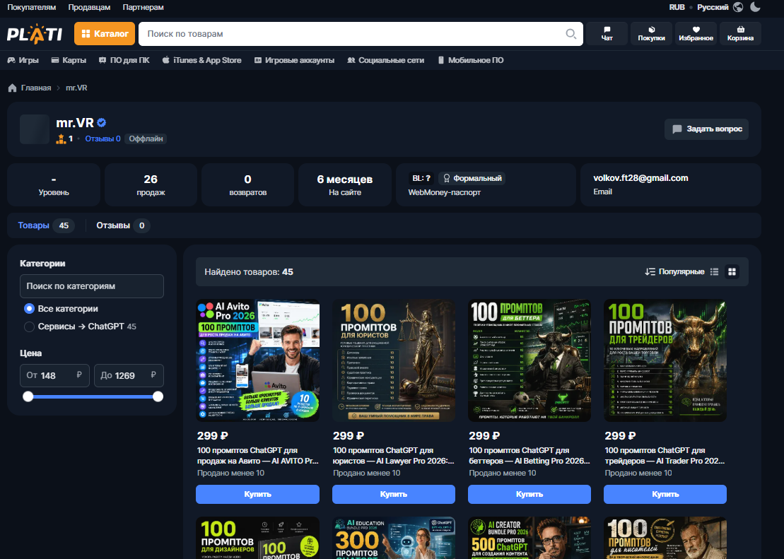Viewport: 784px width, 559px height.
Task: Open the Покупки purchases icon
Action: tap(651, 33)
